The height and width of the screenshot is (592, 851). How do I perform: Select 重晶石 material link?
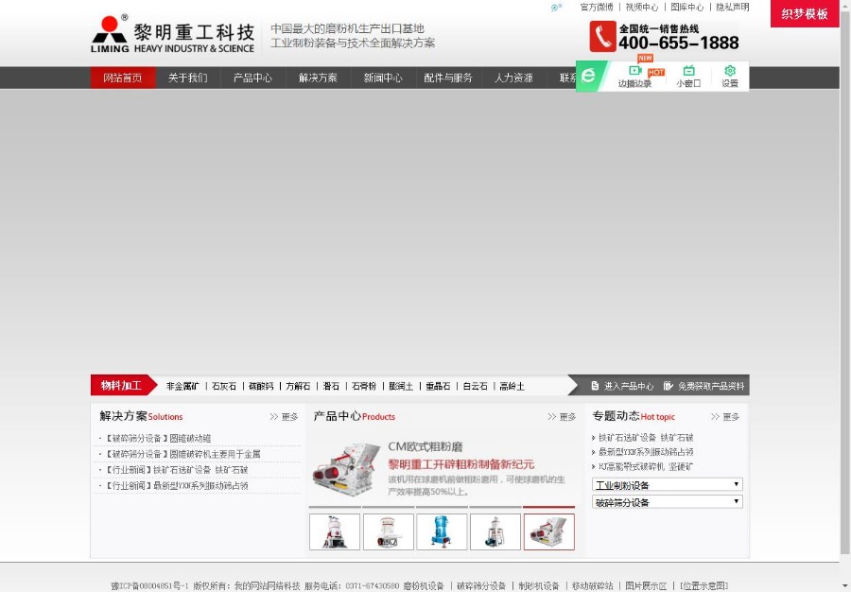tap(438, 387)
